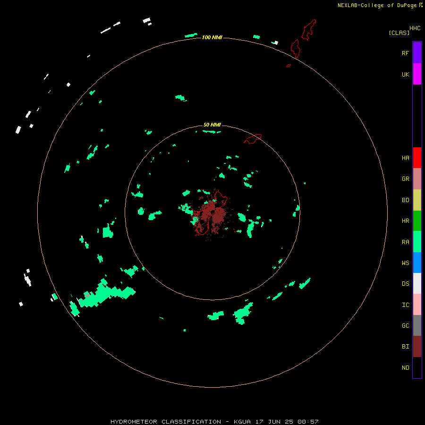Click the brown biological clutter at radar center
The image size is (425, 425).
pos(213,215)
